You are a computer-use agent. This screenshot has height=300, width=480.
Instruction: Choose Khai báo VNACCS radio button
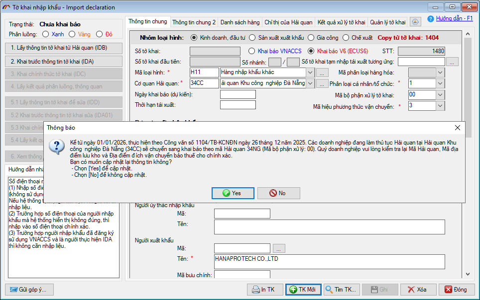pyautogui.click(x=252, y=51)
